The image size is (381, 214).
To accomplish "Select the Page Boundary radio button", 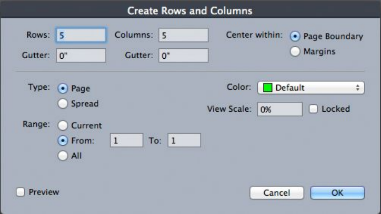I will (x=295, y=37).
